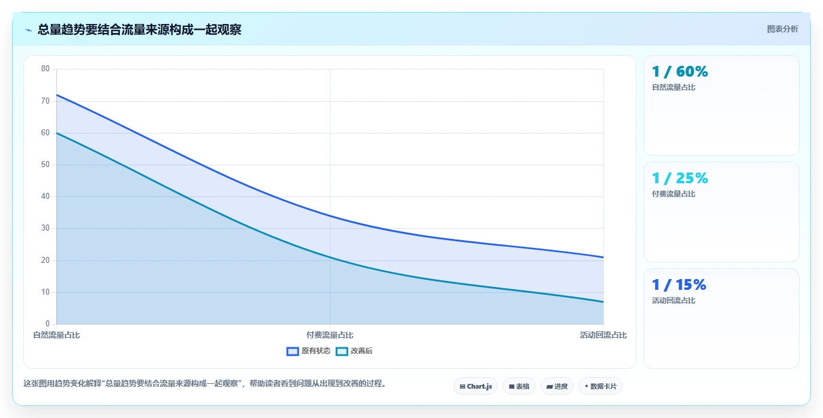Click the 原有状态 legend label
The image size is (823, 418).
pos(316,351)
